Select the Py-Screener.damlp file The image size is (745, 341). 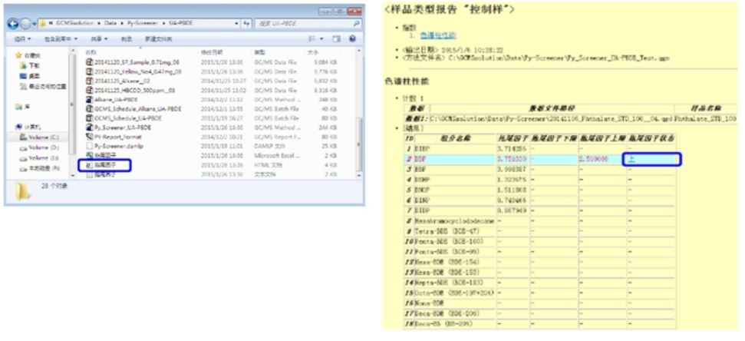[x=117, y=145]
